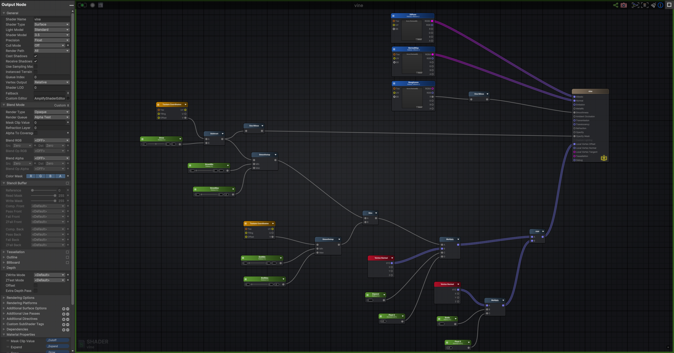Toggle the A channel in Color Mask
The width and height of the screenshot is (674, 353).
click(60, 176)
